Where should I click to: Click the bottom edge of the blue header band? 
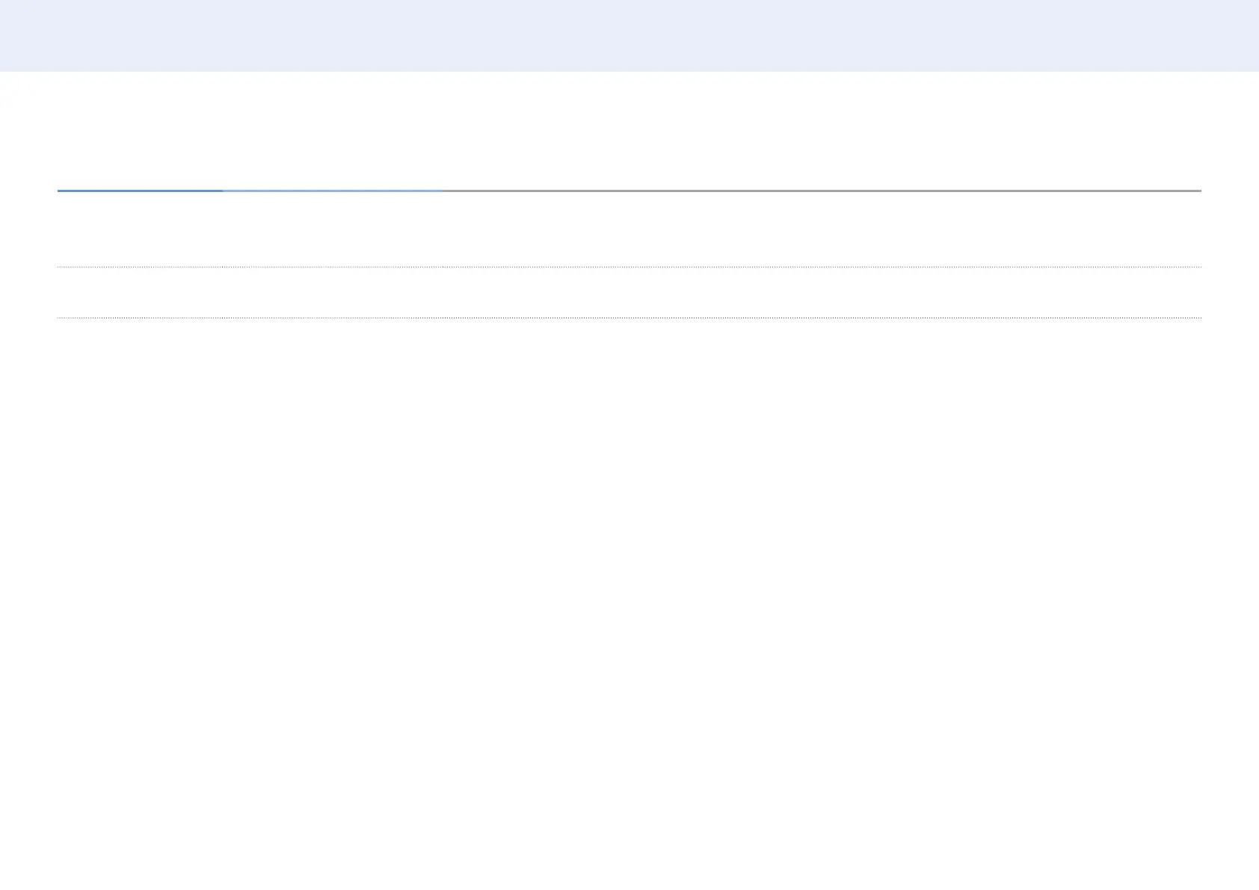coord(629,70)
